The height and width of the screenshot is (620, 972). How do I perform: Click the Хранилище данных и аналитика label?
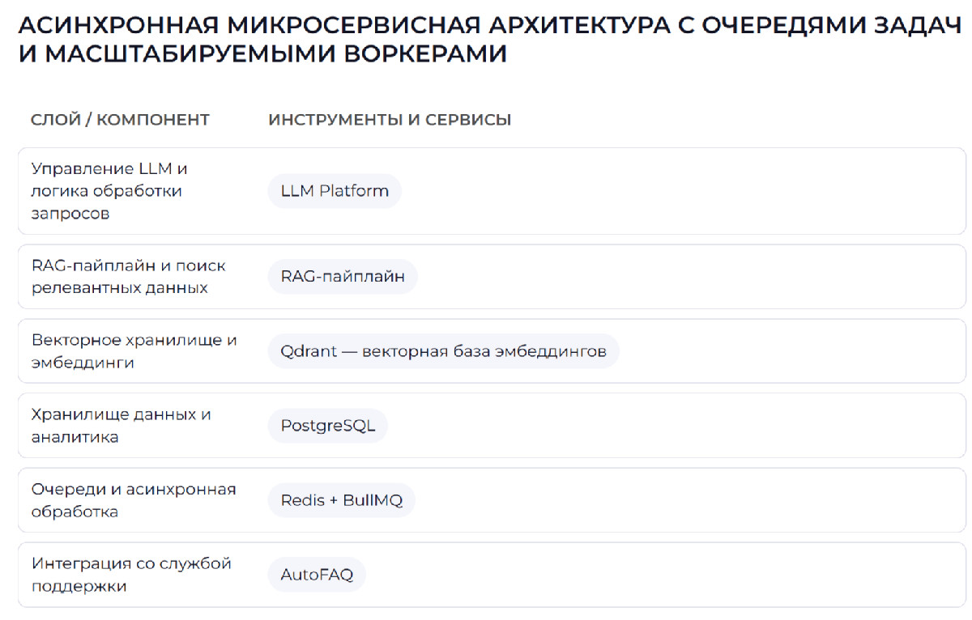pos(121,426)
